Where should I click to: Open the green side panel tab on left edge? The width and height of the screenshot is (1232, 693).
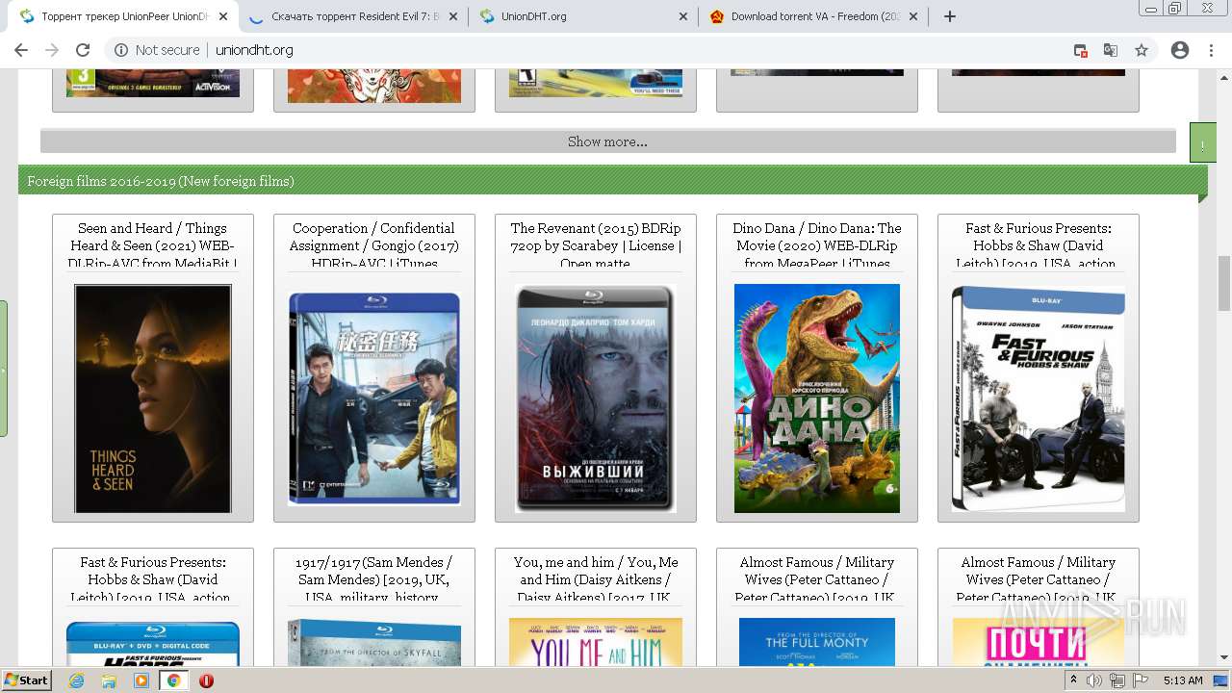click(x=4, y=369)
